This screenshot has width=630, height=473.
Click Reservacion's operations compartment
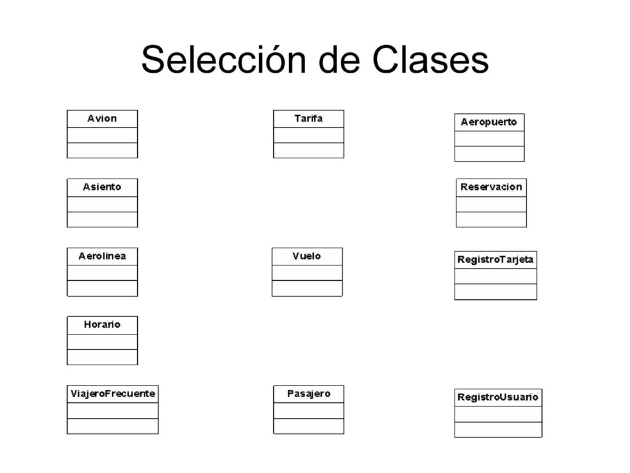491,220
